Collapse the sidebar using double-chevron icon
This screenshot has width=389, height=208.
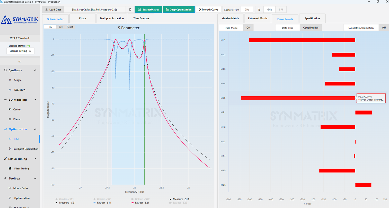click(x=20, y=62)
